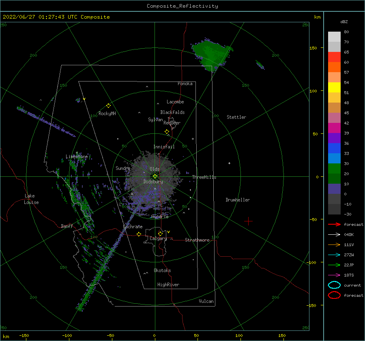Click the Composite_Reflectivity title text
The width and height of the screenshot is (365, 341).
click(x=182, y=6)
